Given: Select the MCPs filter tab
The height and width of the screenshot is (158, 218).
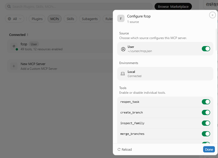Looking at the screenshot, I should coord(55,19).
